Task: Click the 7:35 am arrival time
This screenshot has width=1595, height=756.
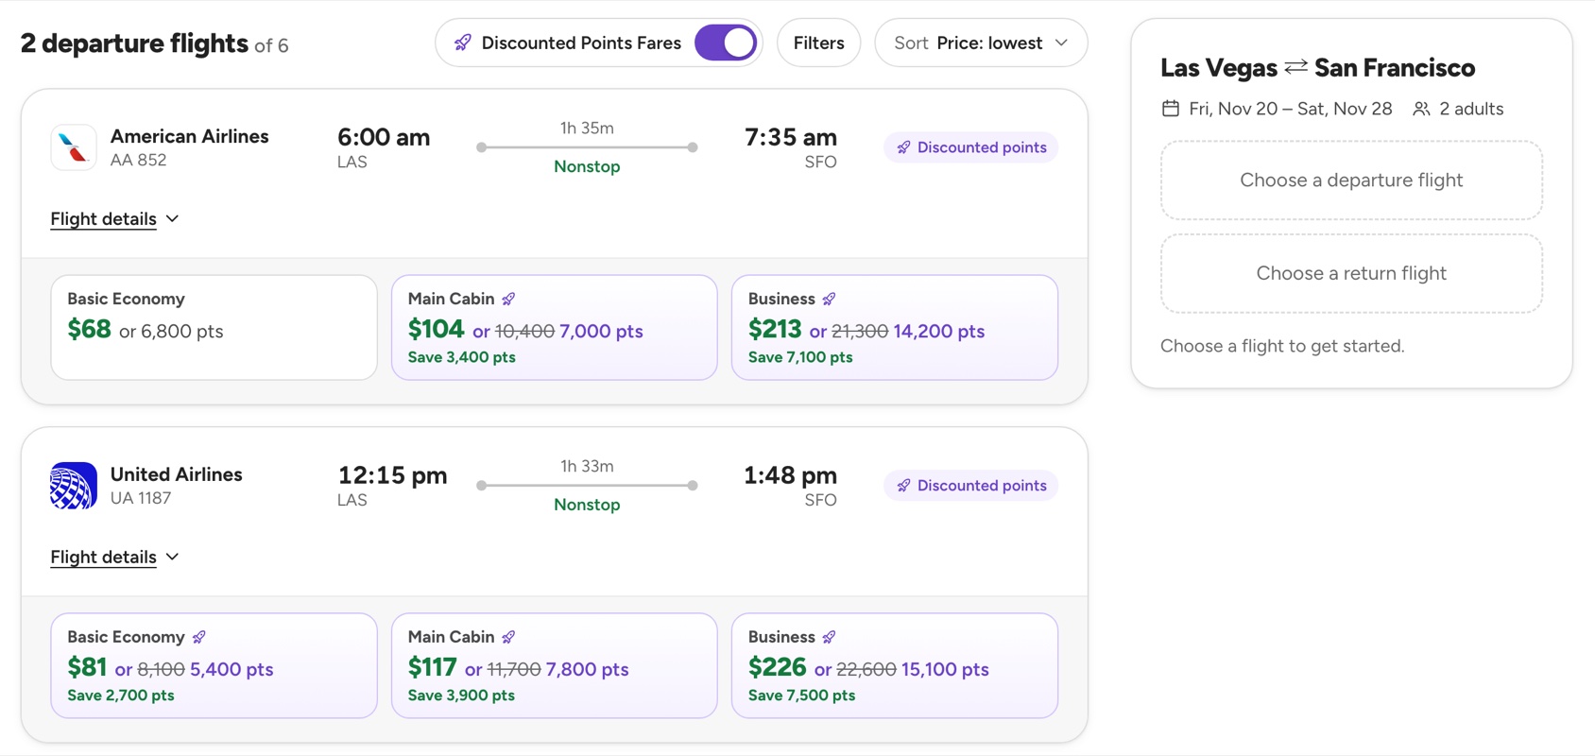Action: coord(791,137)
